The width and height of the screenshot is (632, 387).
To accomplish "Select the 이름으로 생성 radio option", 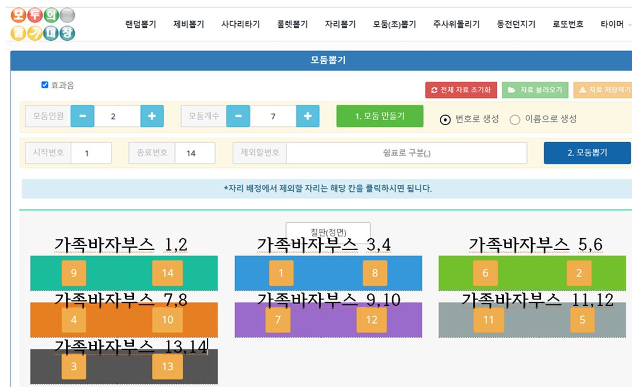I will click(x=515, y=119).
